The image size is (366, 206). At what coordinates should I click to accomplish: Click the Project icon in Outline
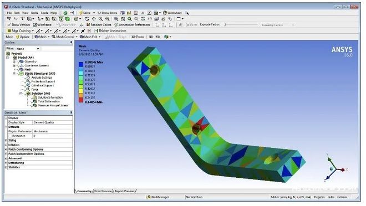click(8, 54)
